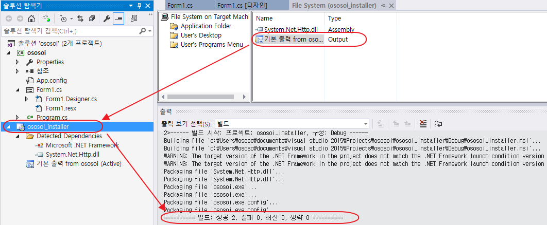The image size is (547, 225).
Task: Go forward in Solution Explorer
Action: (x=20, y=18)
